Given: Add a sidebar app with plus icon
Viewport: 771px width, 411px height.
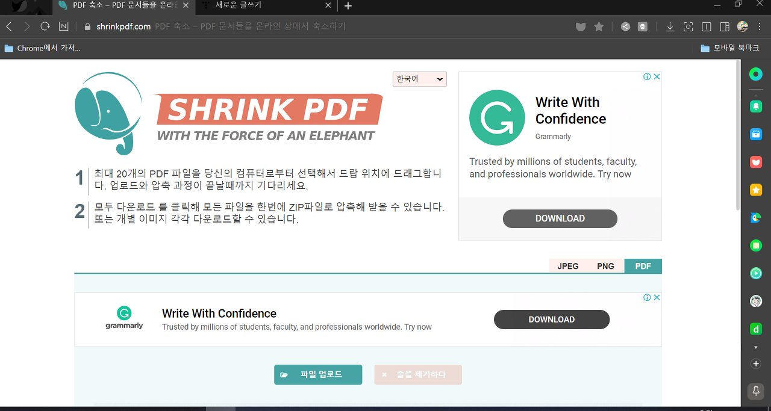Looking at the screenshot, I should click(x=755, y=364).
